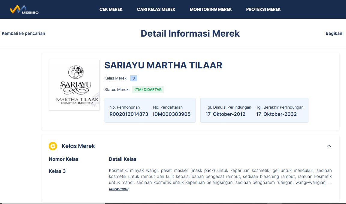Click the Tgl. Dimulai Perlindungan label

(228, 107)
